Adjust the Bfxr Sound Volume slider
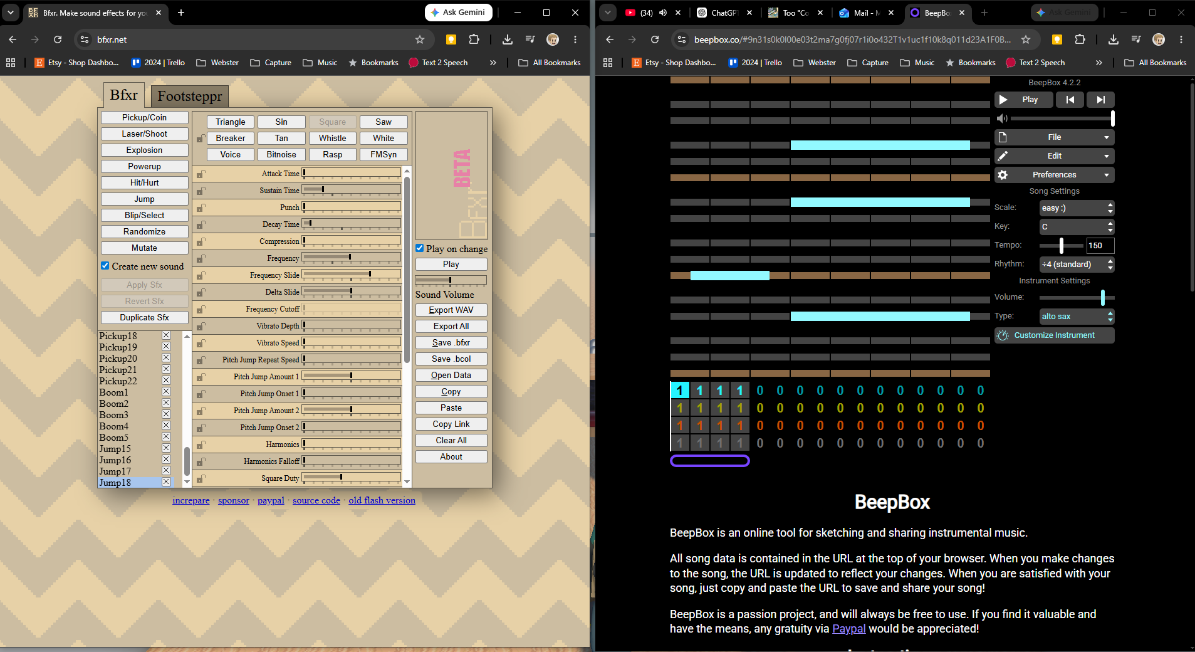1195x652 pixels. (x=451, y=280)
